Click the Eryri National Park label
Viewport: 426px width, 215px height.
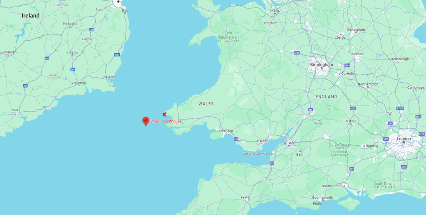click(x=228, y=37)
